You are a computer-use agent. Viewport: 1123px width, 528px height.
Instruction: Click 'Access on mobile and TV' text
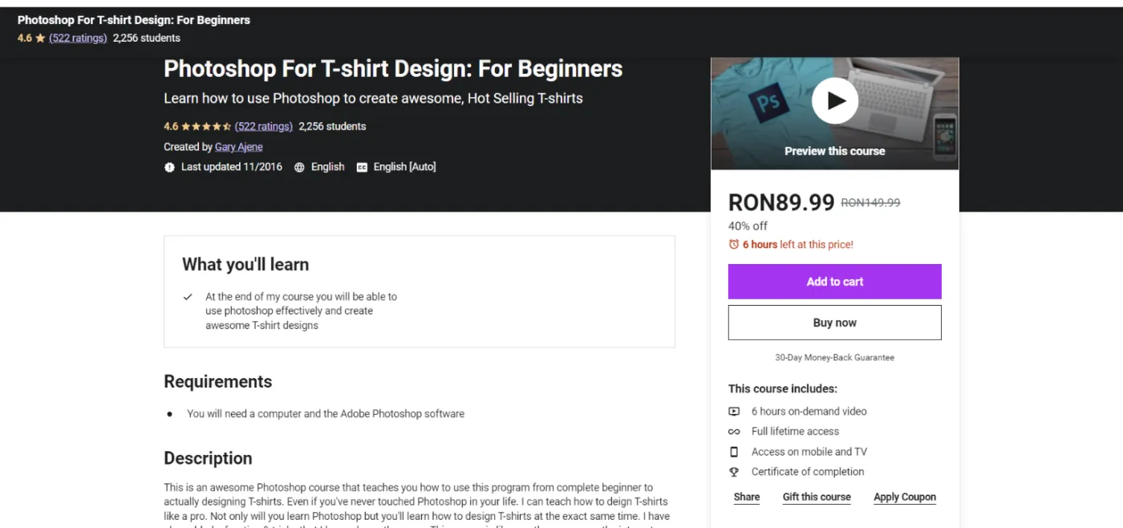coord(809,452)
